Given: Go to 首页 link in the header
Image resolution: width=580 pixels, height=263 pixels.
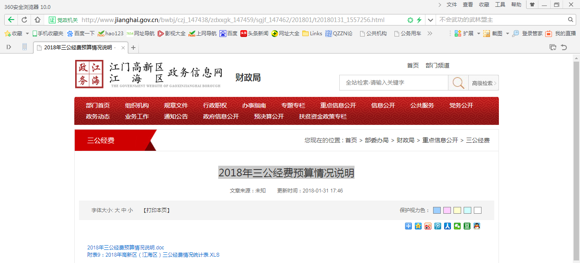Looking at the screenshot, I should pyautogui.click(x=413, y=65).
